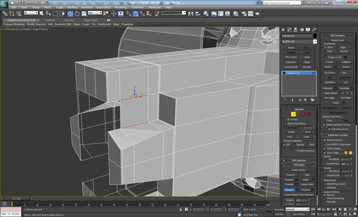Click the Select by Name icon
The image size is (358, 217).
click(48, 13)
